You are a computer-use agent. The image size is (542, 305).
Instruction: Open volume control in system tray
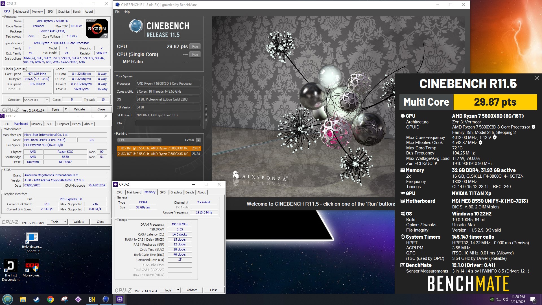click(505, 299)
